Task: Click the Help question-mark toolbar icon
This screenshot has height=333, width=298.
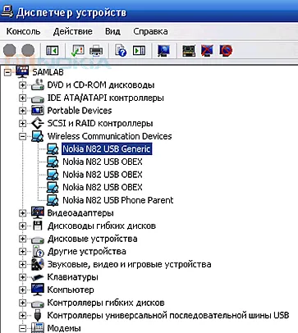Action: pos(121,51)
